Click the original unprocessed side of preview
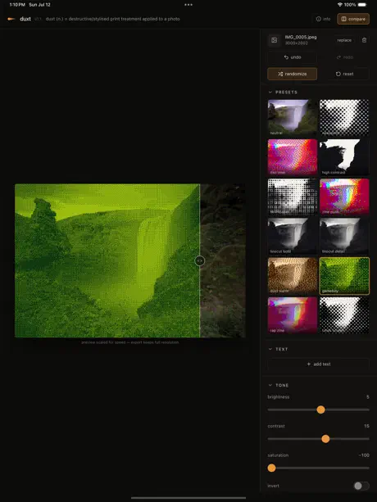 coord(223,260)
